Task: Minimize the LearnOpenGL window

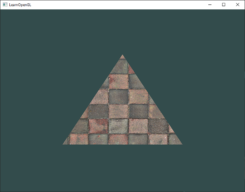Action: (210, 4)
